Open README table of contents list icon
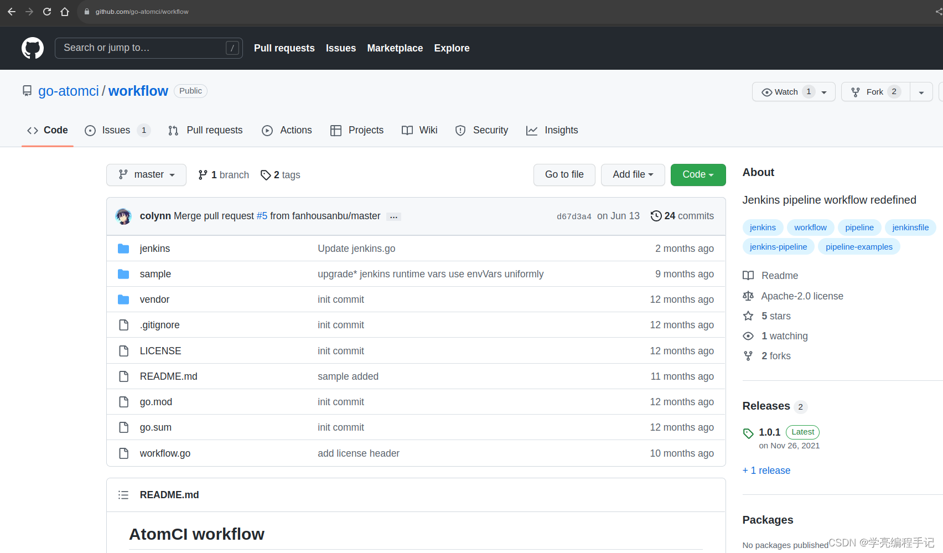The image size is (943, 553). (x=123, y=495)
